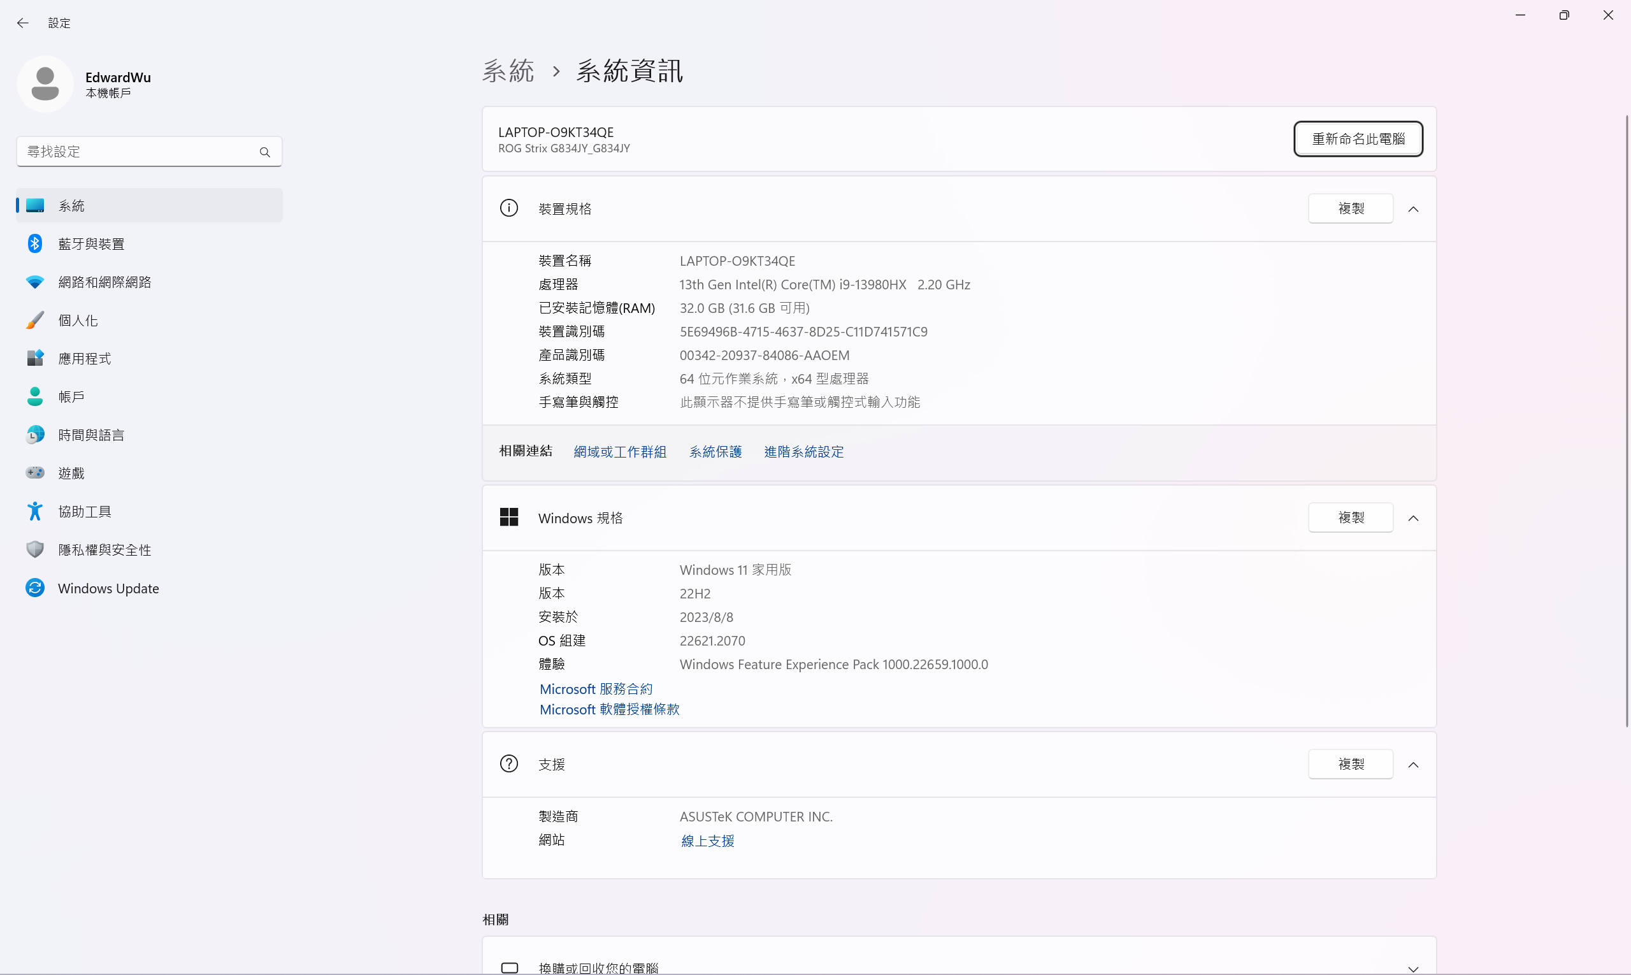Click the 重新命名此電腦 button
The width and height of the screenshot is (1631, 975).
[1358, 139]
